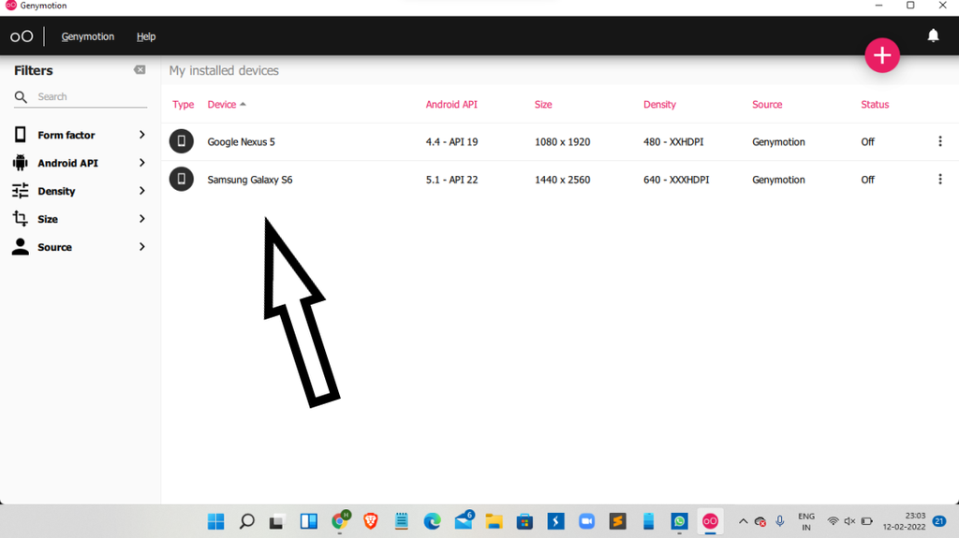959x538 pixels.
Task: Click the Genymotion logo icon in header
Action: (x=22, y=36)
